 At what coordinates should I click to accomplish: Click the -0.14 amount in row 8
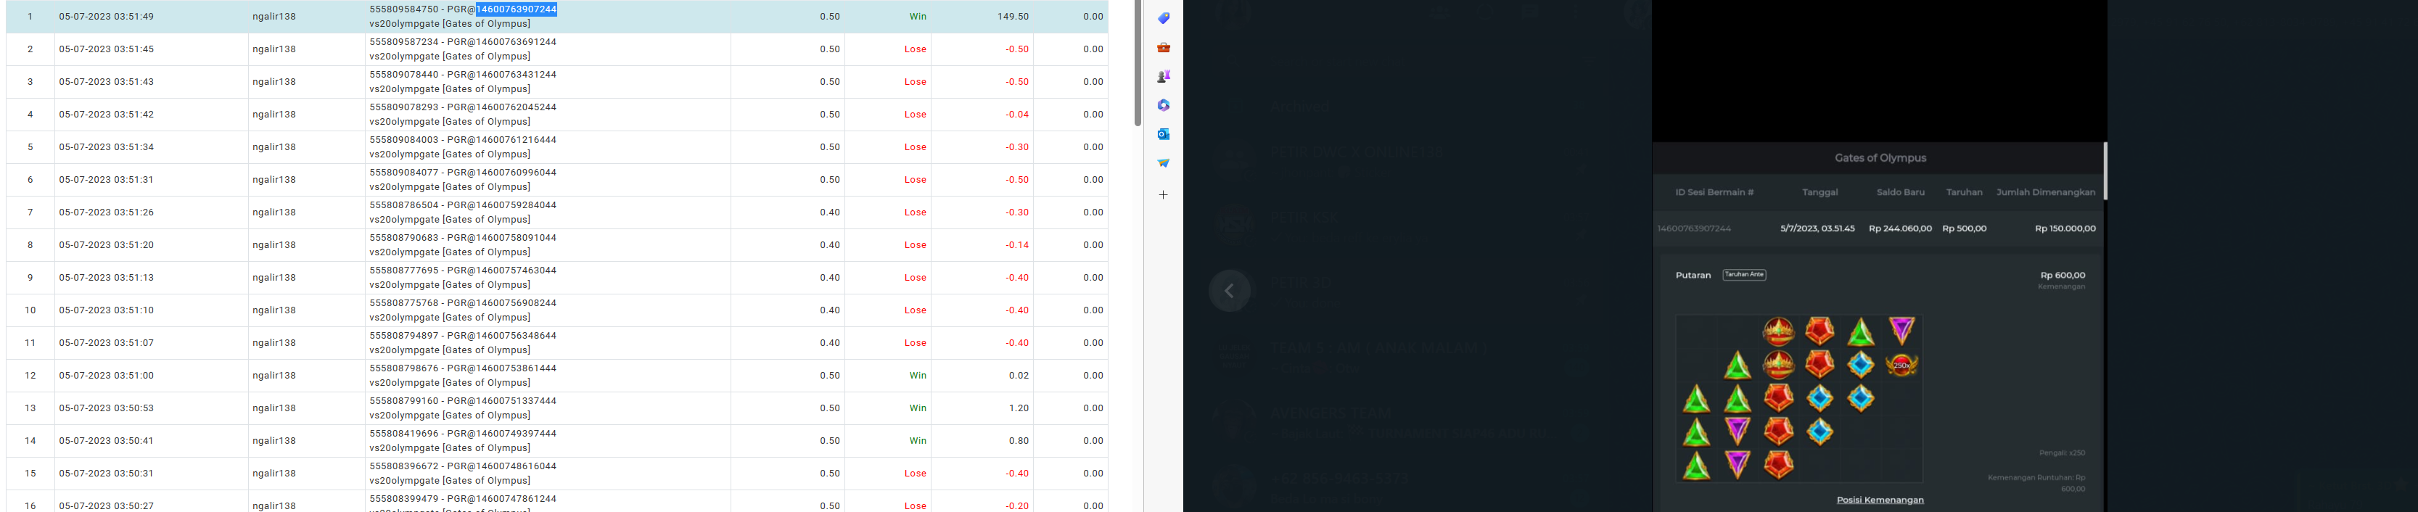click(1016, 246)
